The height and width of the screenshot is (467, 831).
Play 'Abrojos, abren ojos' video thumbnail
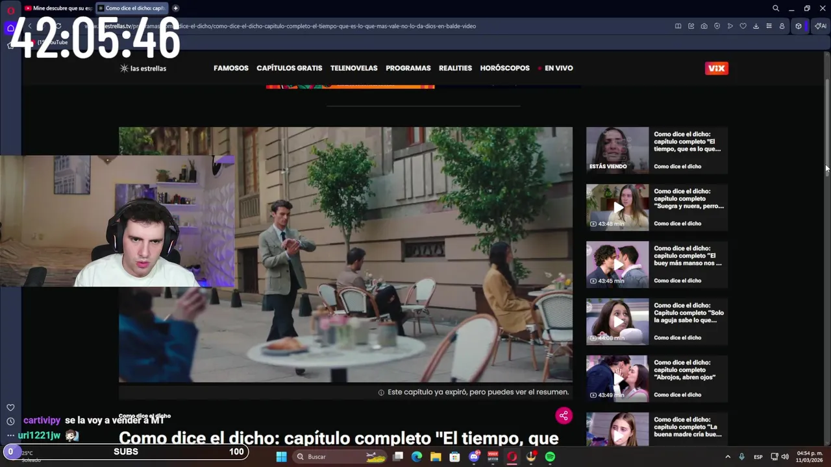coord(617,379)
